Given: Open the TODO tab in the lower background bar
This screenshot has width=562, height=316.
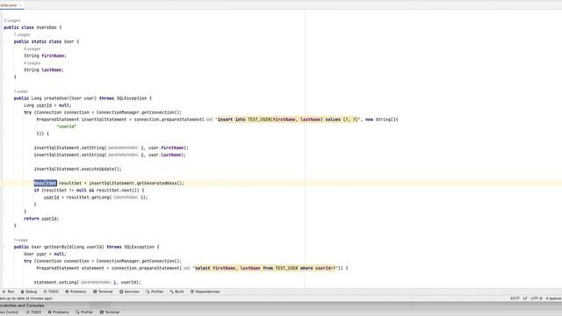Looking at the screenshot, I should pos(33,312).
